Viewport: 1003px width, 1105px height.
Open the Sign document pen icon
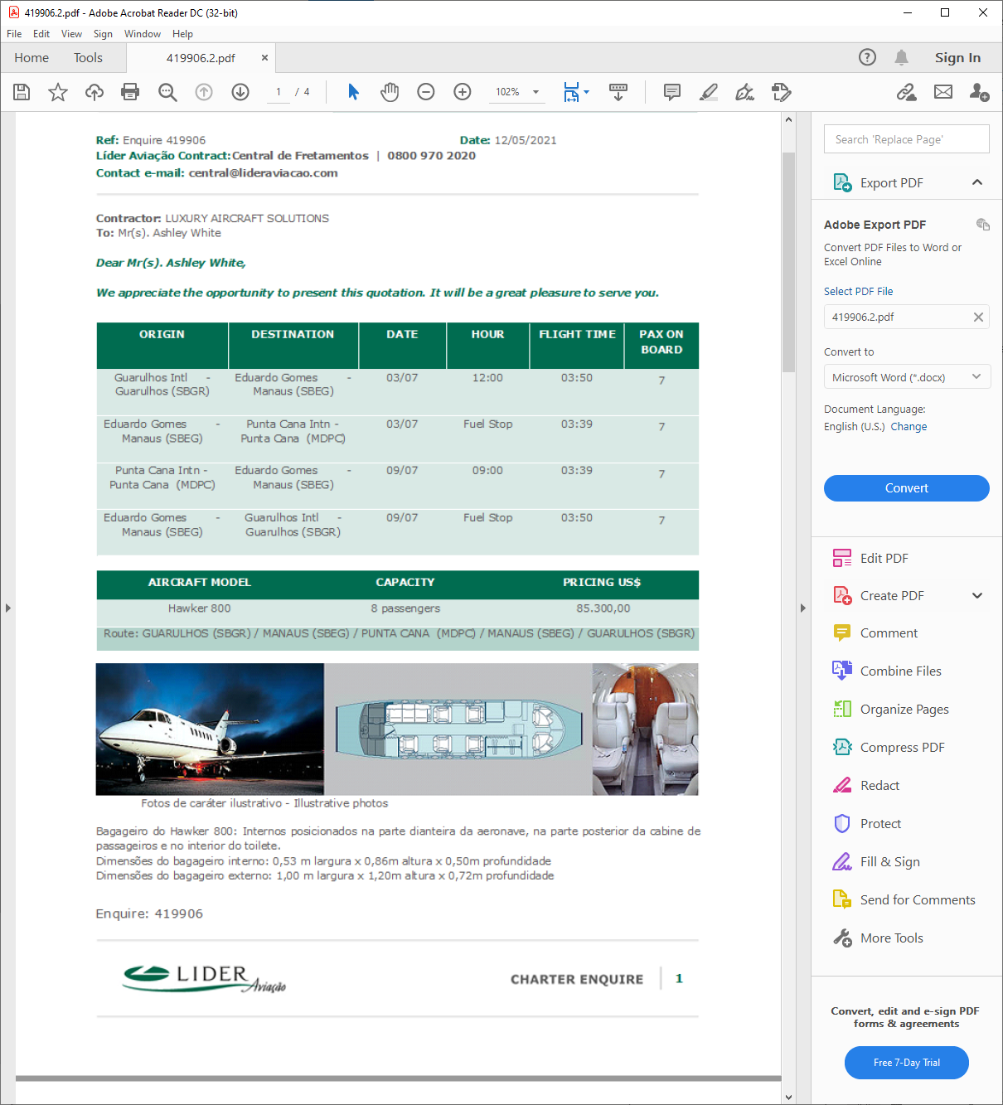[x=745, y=92]
